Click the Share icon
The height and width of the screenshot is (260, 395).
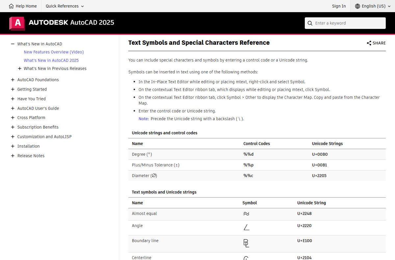[x=369, y=43]
